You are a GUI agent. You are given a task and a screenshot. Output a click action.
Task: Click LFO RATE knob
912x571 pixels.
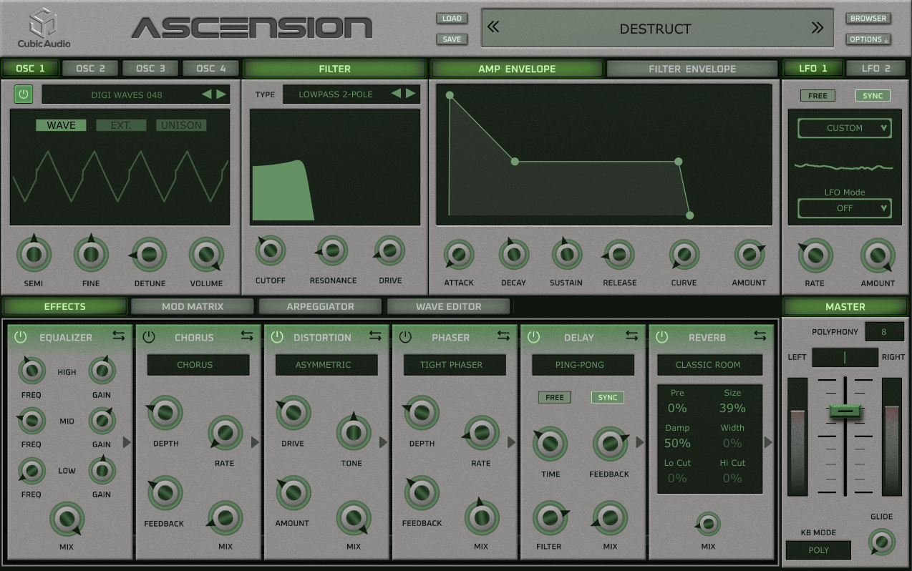(815, 255)
